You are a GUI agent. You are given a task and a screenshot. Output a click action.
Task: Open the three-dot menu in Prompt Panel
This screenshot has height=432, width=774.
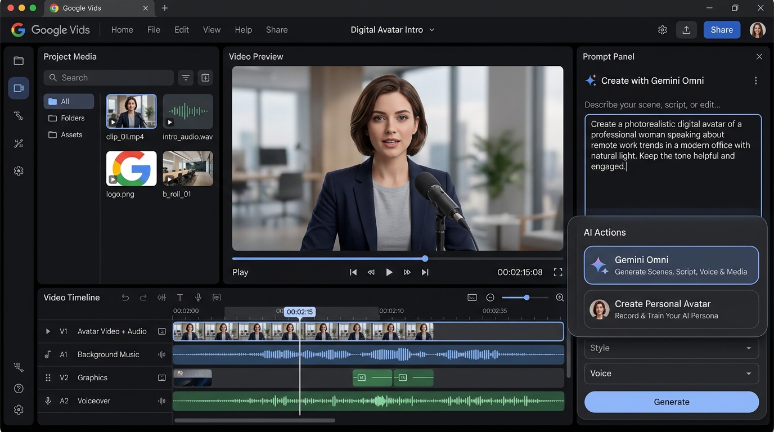tap(756, 81)
